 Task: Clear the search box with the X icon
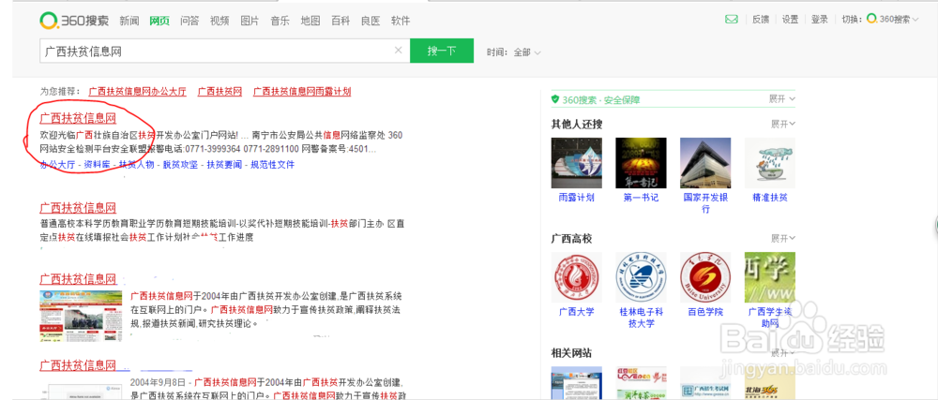[399, 51]
